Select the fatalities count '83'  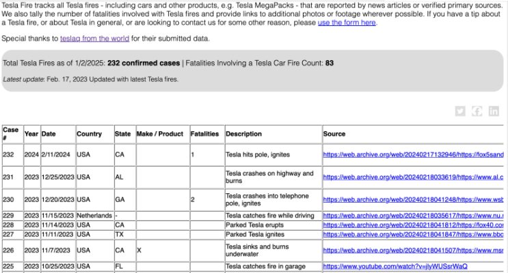tap(330, 63)
